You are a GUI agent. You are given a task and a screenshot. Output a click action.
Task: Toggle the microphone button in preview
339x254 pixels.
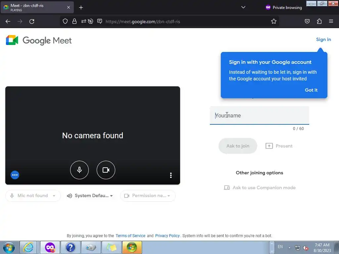(x=79, y=170)
